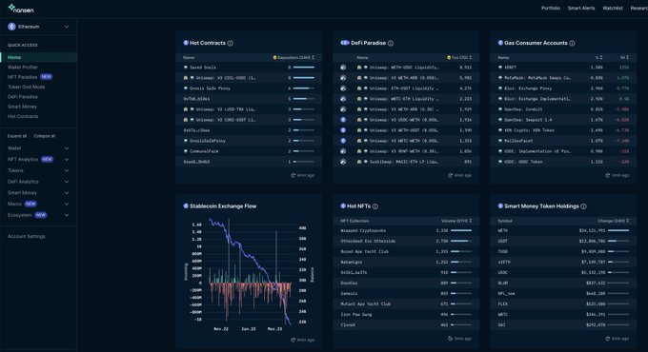Viewport: 648px width, 352px height.
Task: Click label icon beside Gnosis Safe Proxy
Action: (x=186, y=88)
